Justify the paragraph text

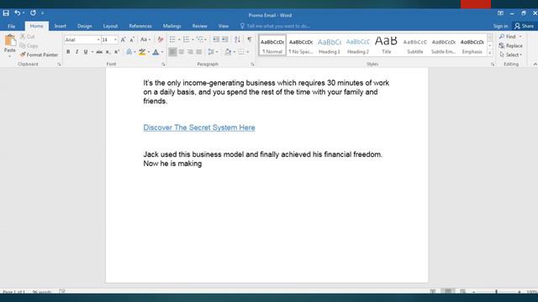[199, 52]
